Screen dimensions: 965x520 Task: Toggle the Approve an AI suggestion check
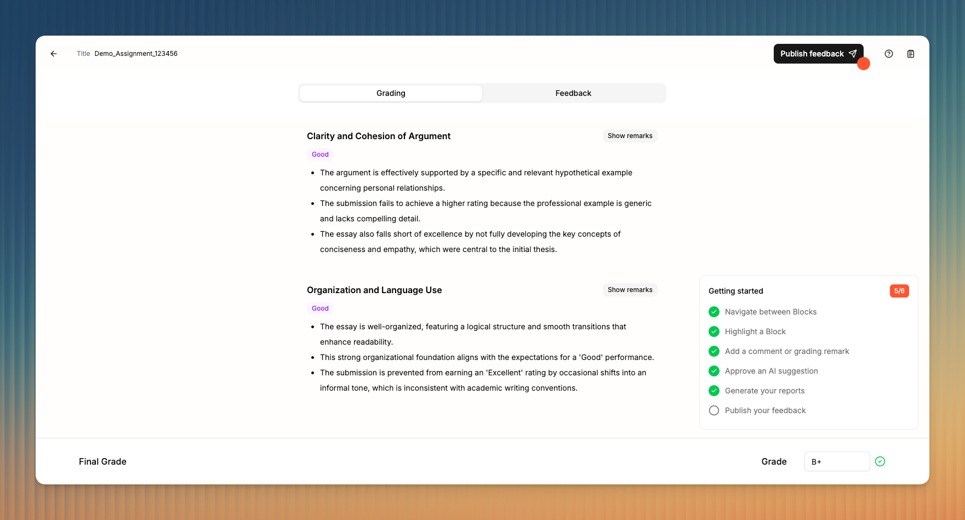click(x=714, y=371)
